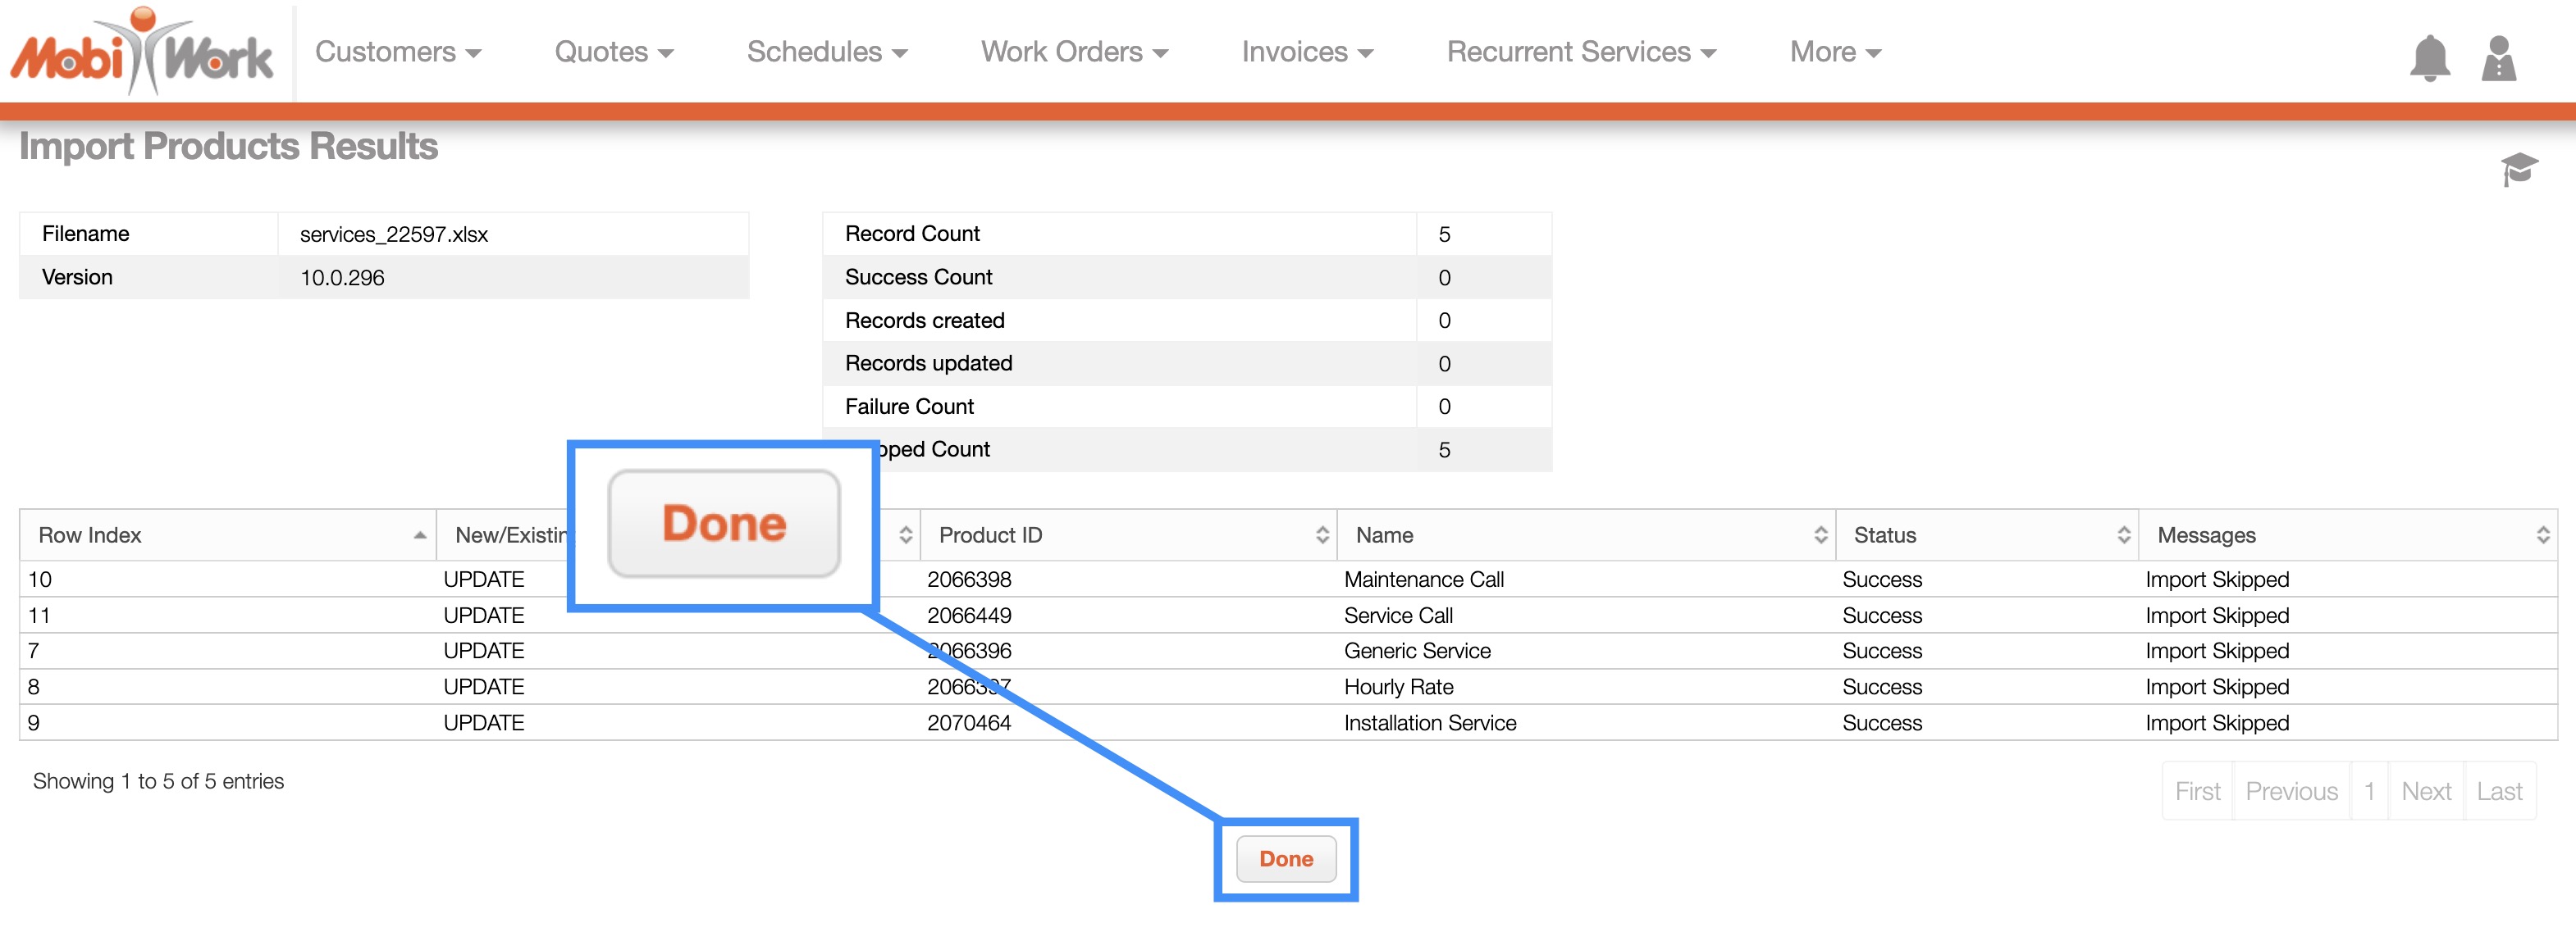2576x941 pixels.
Task: Expand the More dropdown menu
Action: [1835, 52]
